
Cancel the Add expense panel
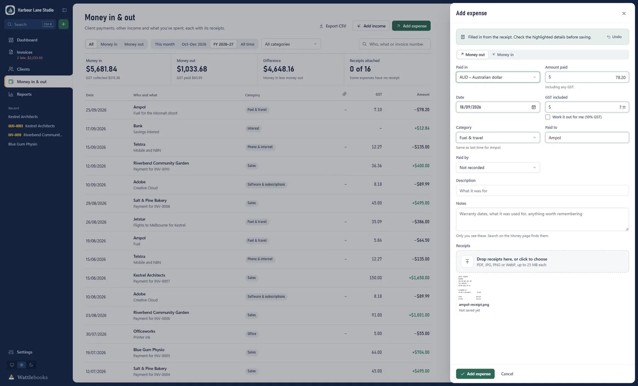coord(507,374)
